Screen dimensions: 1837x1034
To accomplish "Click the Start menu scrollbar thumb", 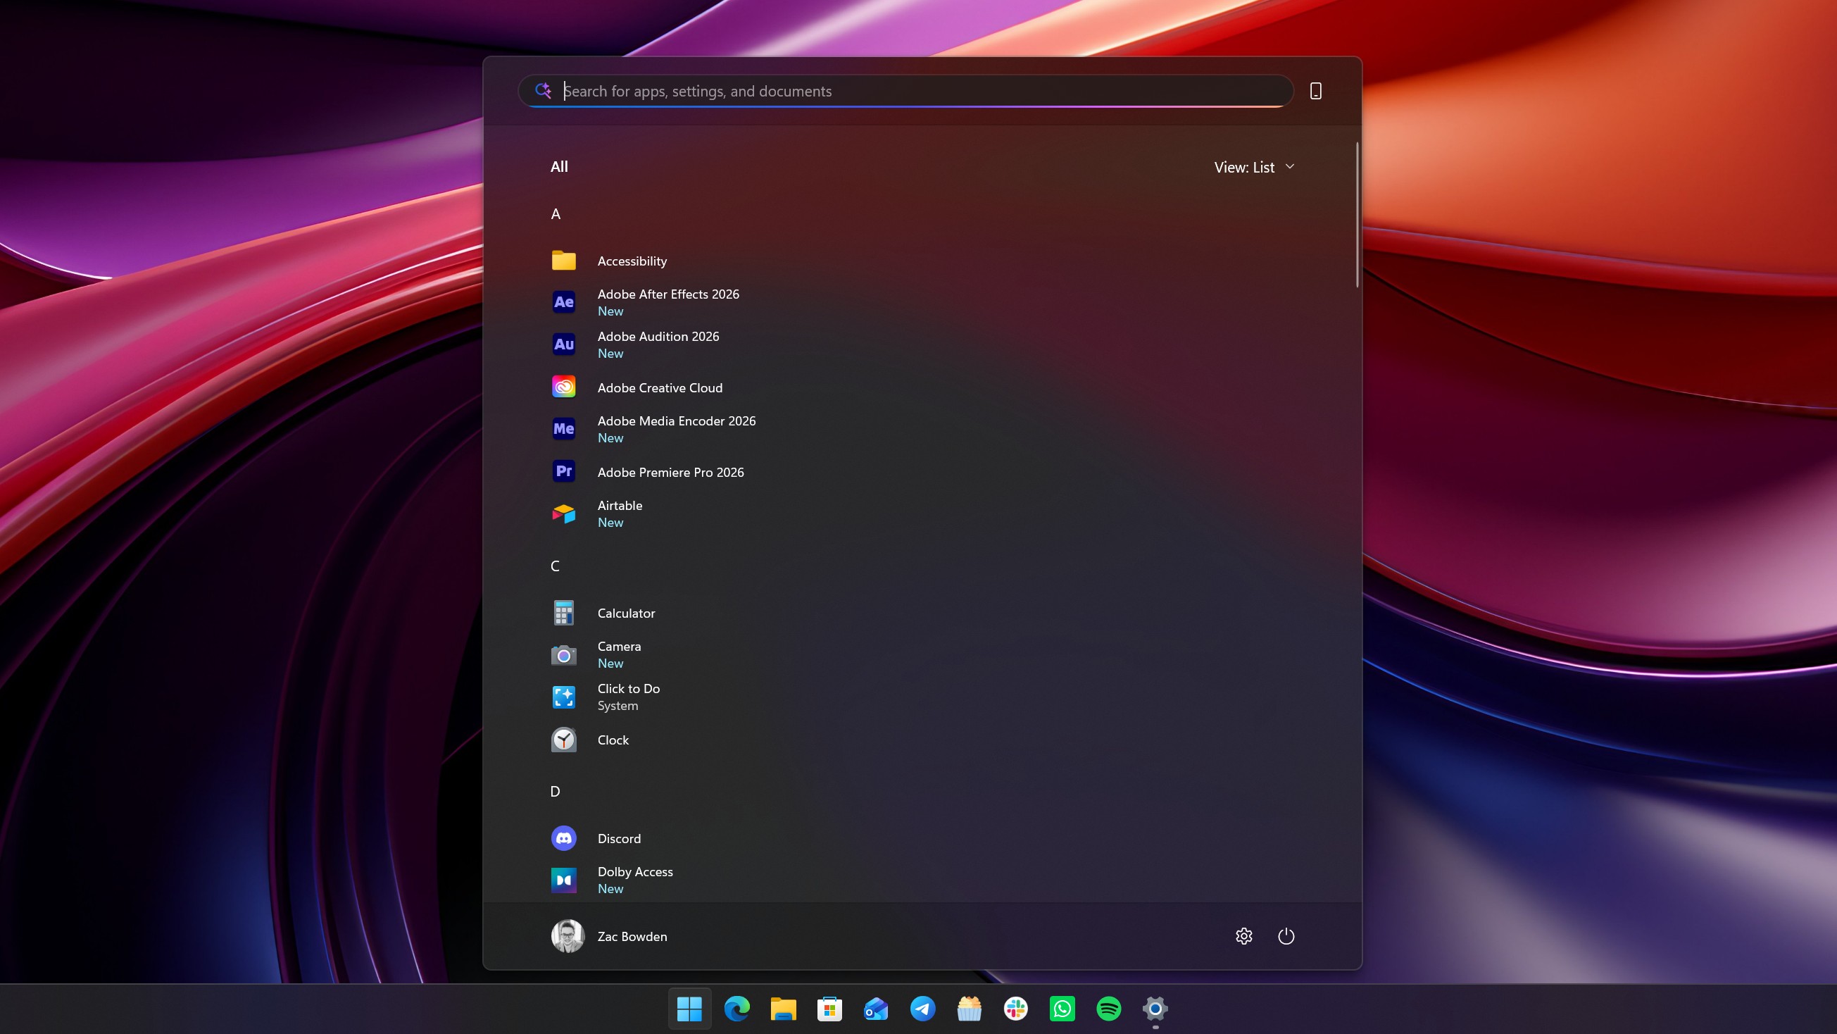I will [1356, 215].
